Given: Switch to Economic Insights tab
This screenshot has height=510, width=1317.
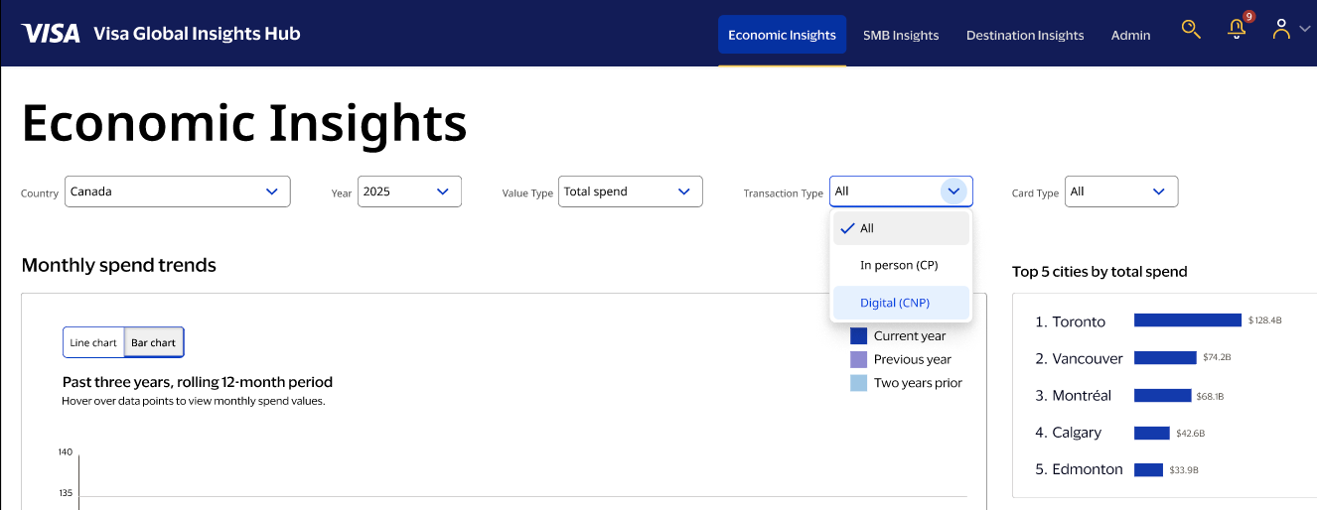Looking at the screenshot, I should tap(782, 35).
